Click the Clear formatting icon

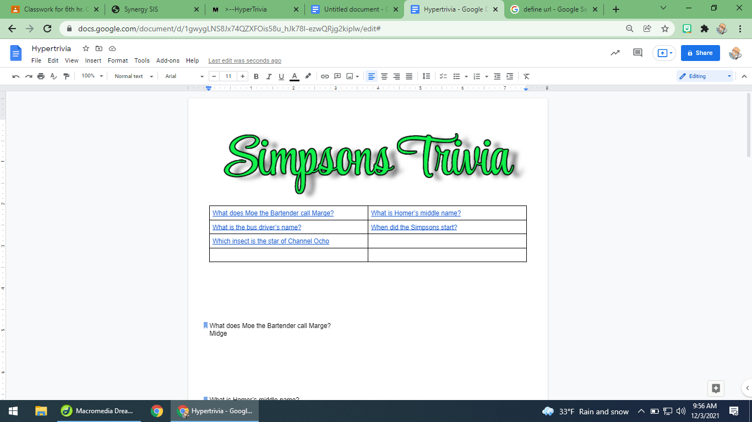(526, 76)
